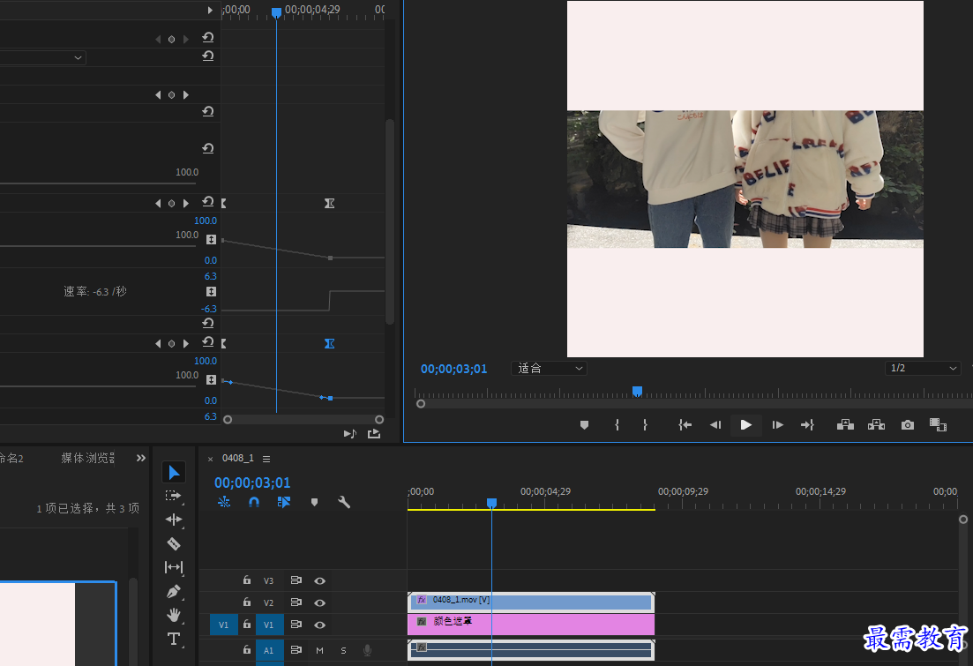973x666 pixels.
Task: Select the Selection tool arrow
Action: point(174,472)
